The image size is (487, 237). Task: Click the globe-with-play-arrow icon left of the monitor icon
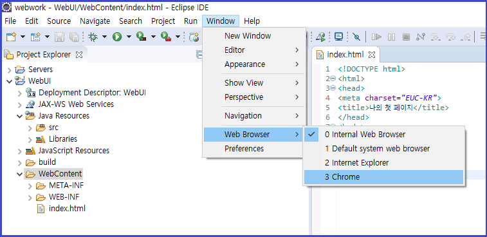[320, 37]
